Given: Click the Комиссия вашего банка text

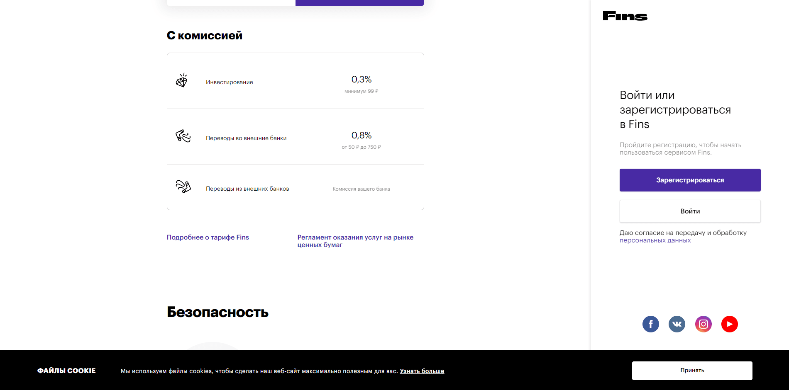Looking at the screenshot, I should (x=361, y=189).
